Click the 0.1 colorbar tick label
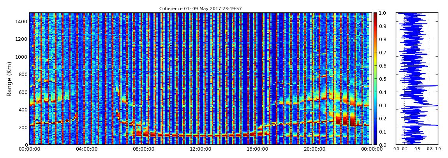Viewport: 448px width, 158px height. click(383, 132)
